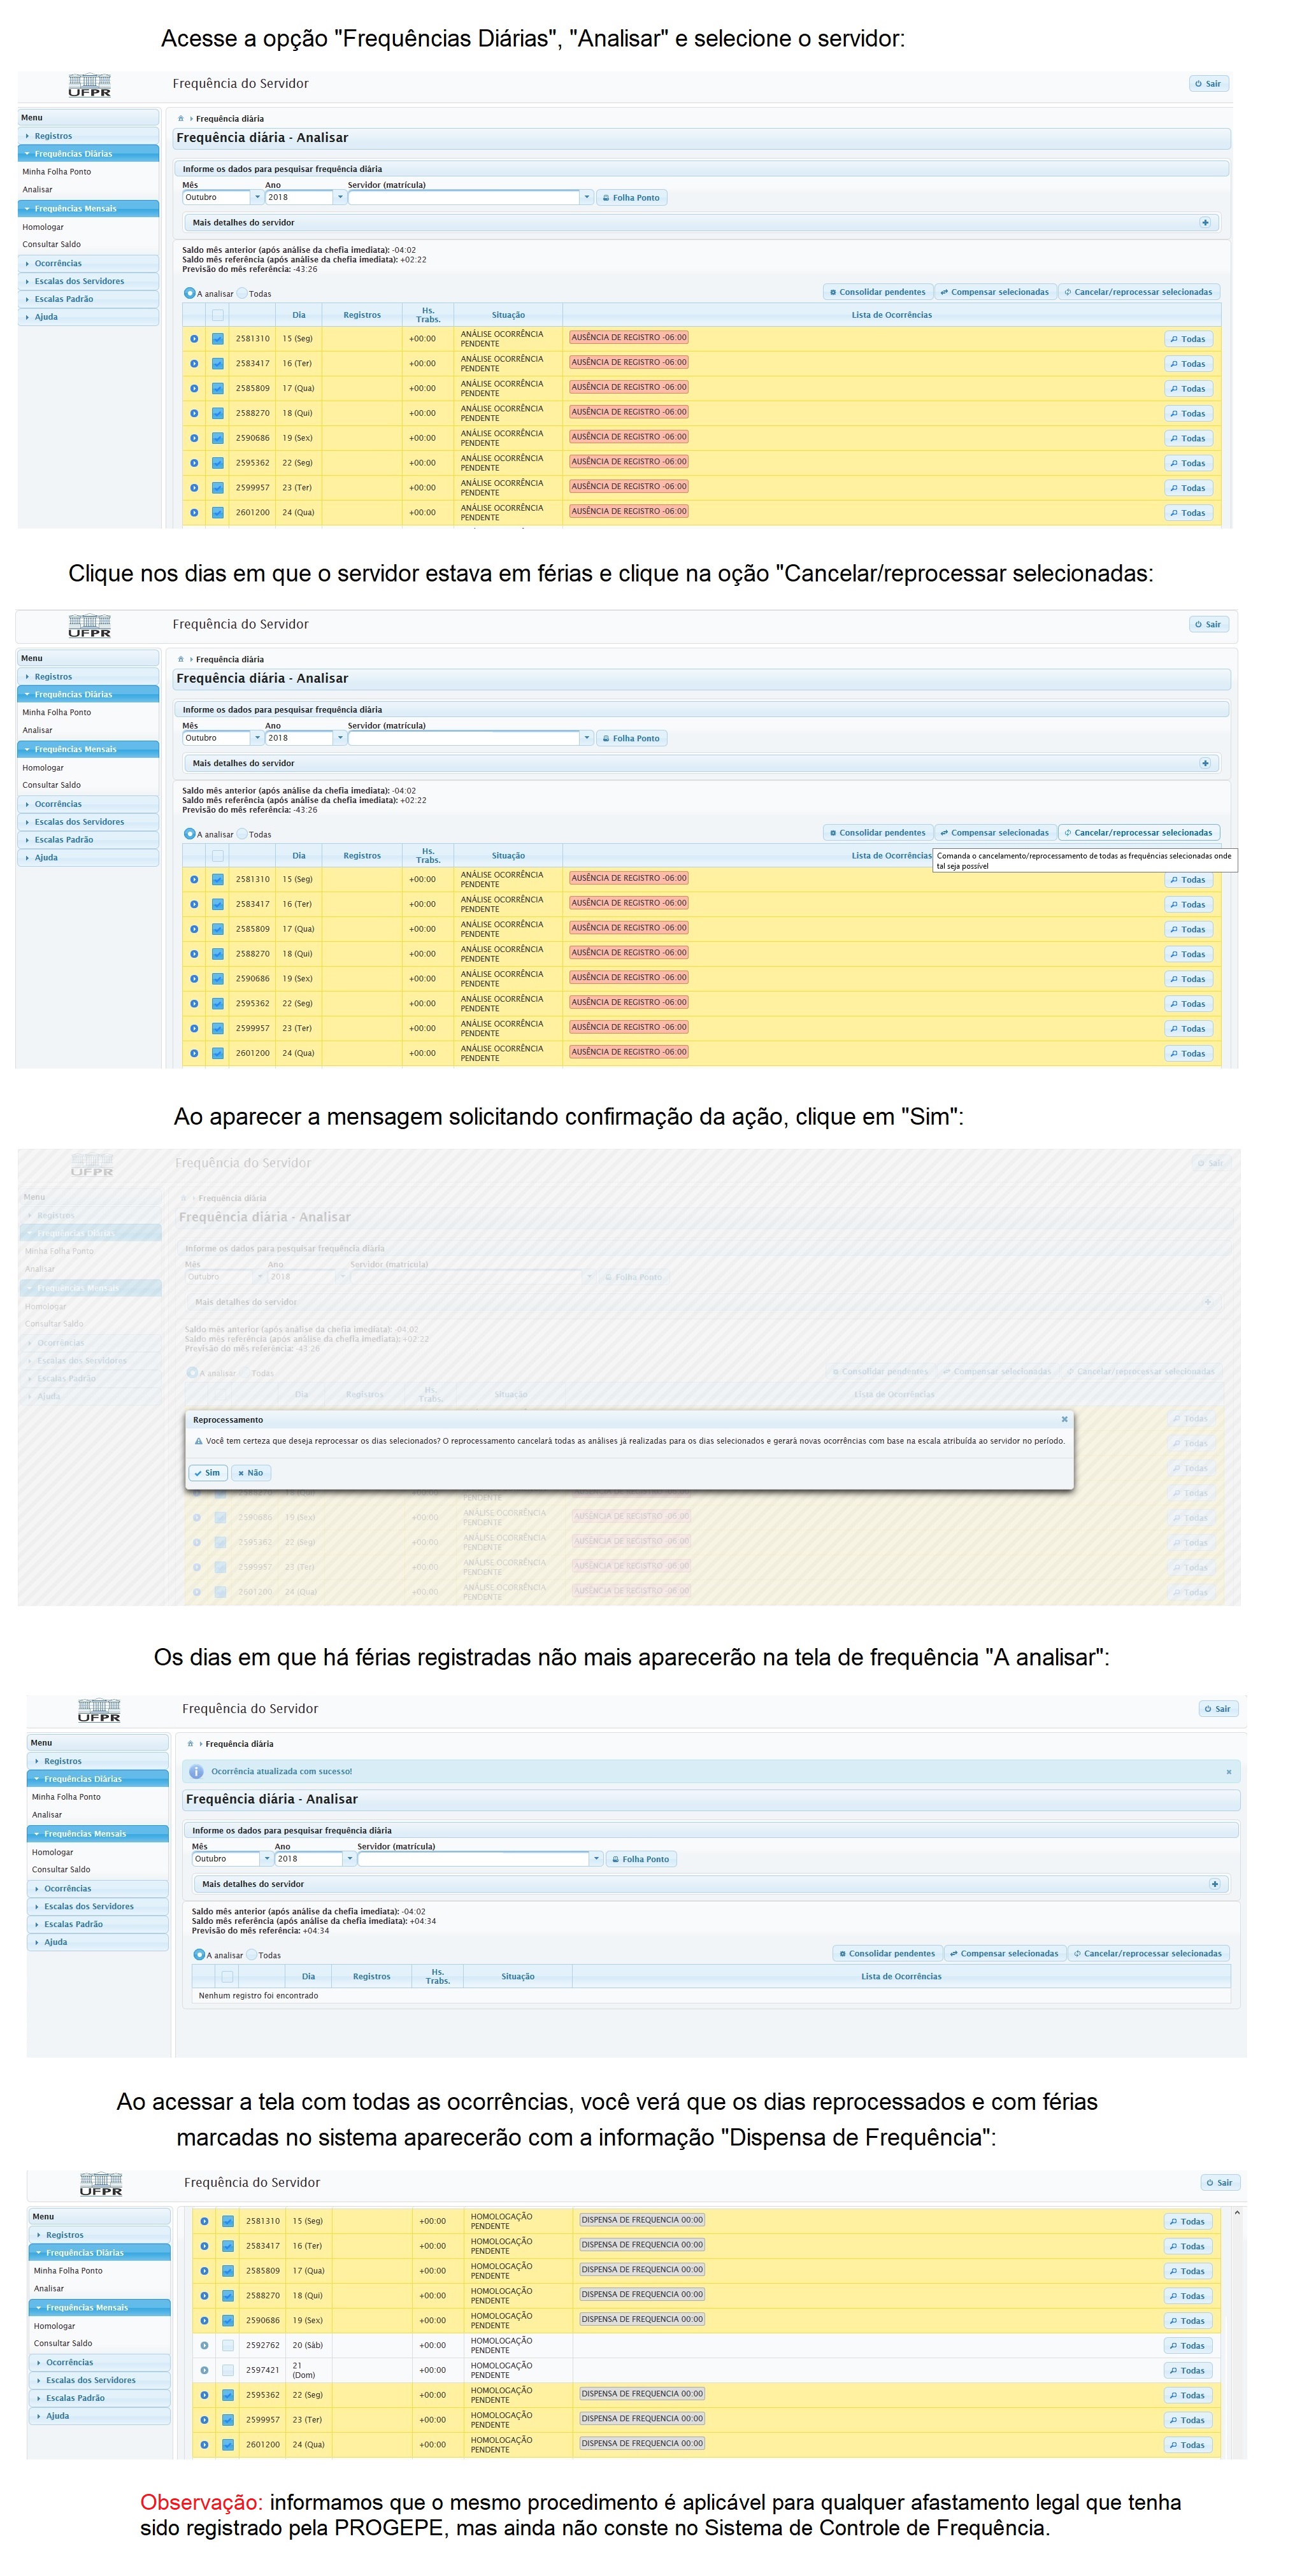Click Folha Ponto print button on success screen
Screen dimensions: 1302x2576
[x=642, y=1859]
